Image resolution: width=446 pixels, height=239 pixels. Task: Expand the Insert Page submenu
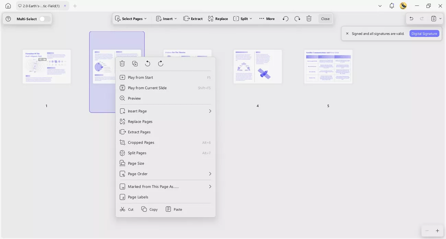click(x=165, y=111)
